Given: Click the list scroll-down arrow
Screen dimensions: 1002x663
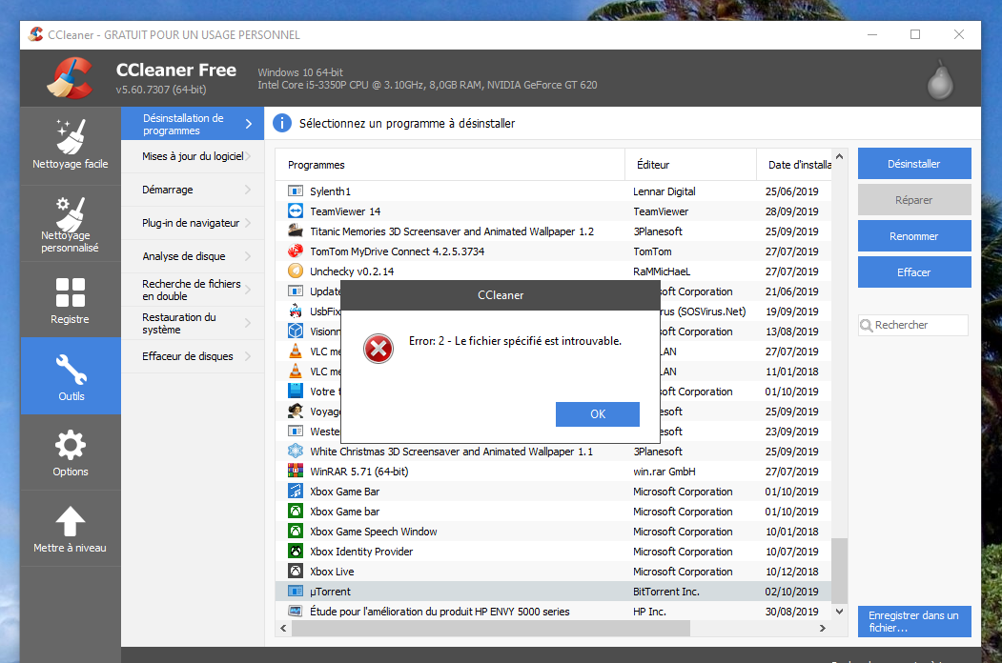Looking at the screenshot, I should (840, 612).
